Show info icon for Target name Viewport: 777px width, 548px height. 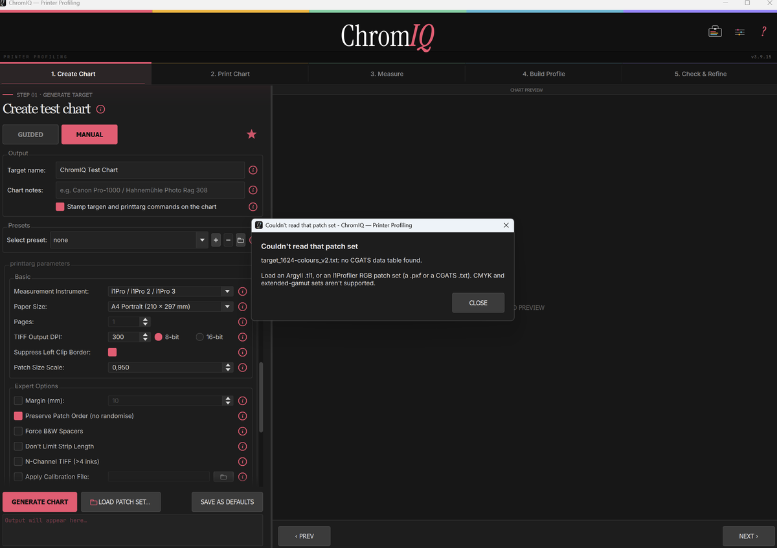pos(253,170)
